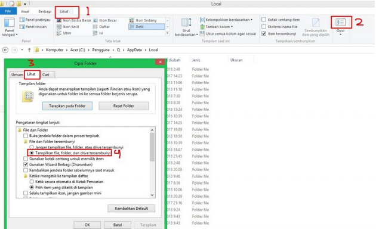Expand the layout gallery more arrow
The height and width of the screenshot is (233, 376).
(x=167, y=33)
